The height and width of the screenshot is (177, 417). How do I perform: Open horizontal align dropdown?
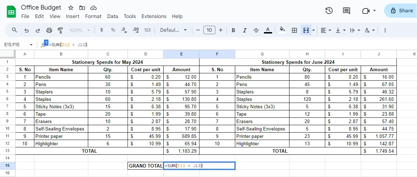326,30
